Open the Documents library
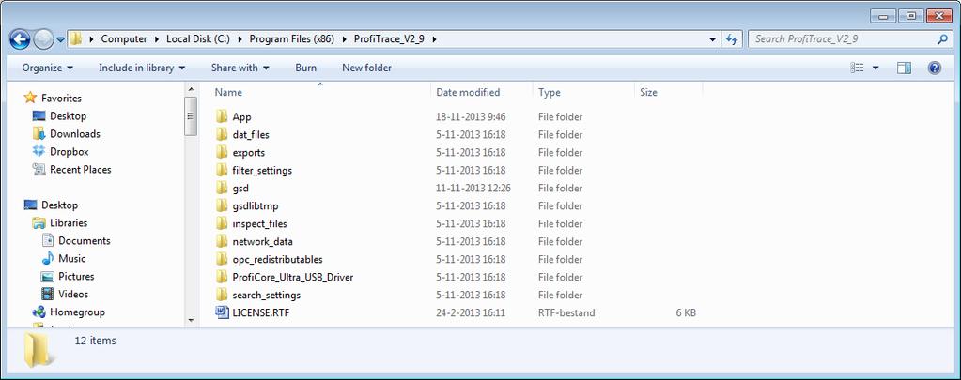The width and height of the screenshot is (961, 380). 84,240
